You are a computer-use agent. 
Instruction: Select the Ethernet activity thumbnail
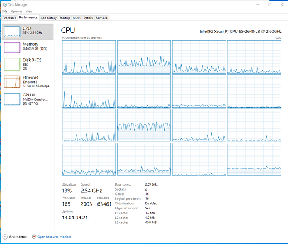[12, 82]
